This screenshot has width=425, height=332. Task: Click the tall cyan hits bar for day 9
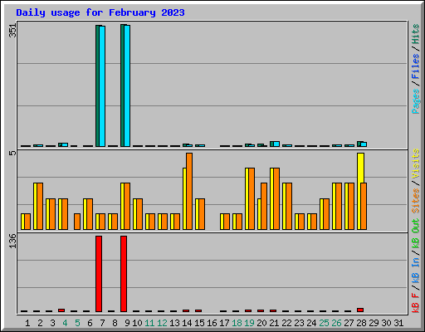tap(127, 85)
